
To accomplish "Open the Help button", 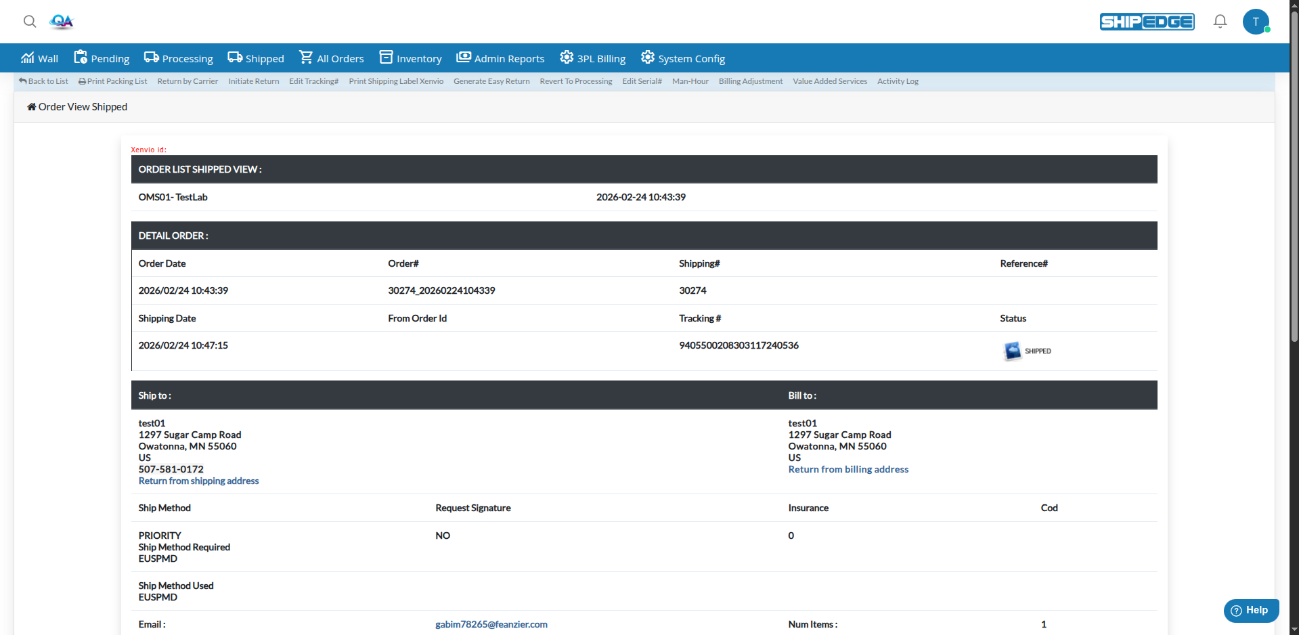I will [1250, 610].
